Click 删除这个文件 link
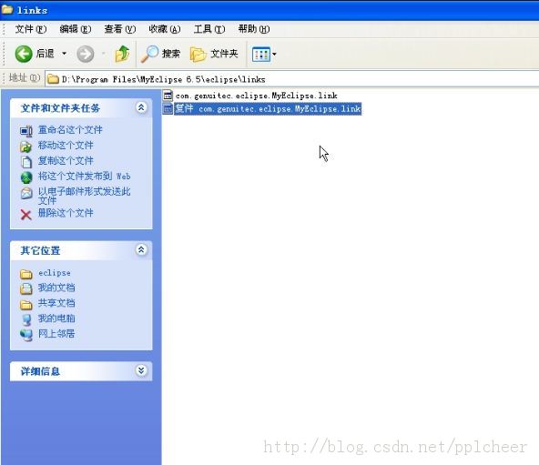 tap(66, 213)
